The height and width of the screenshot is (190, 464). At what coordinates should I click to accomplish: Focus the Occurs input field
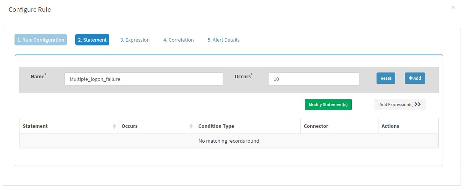pos(314,79)
